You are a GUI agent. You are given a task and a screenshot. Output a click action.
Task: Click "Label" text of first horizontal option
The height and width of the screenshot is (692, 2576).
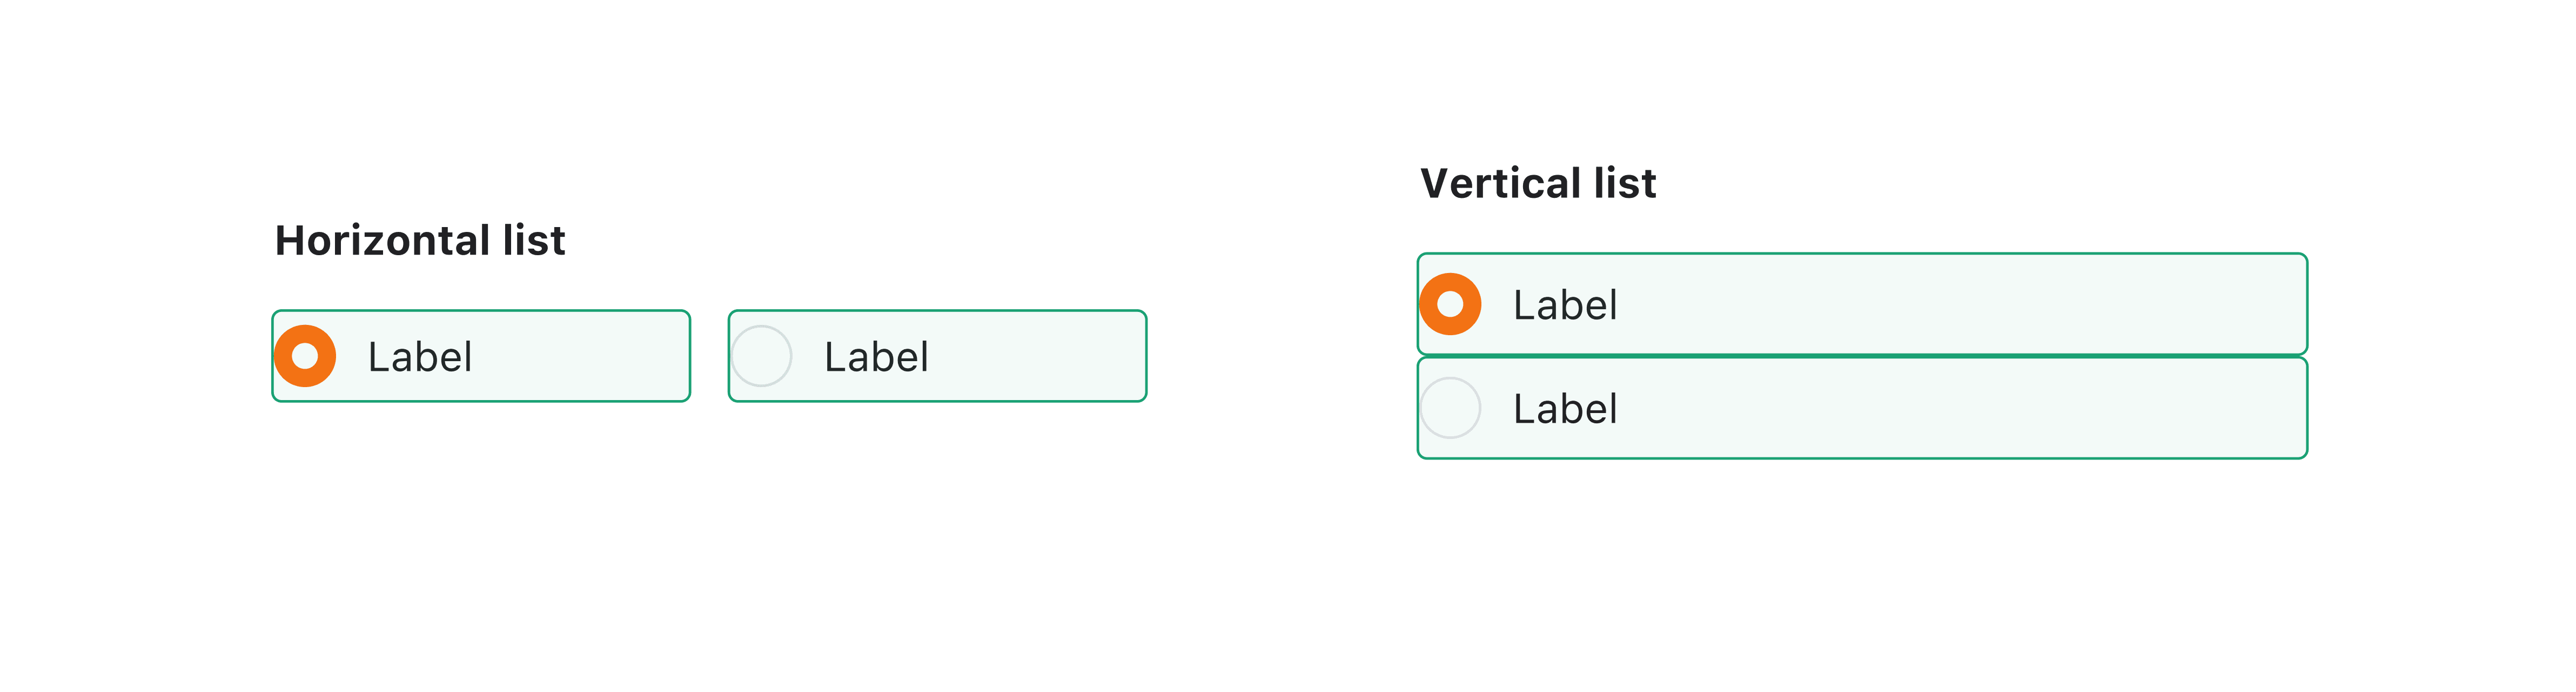pos(420,357)
